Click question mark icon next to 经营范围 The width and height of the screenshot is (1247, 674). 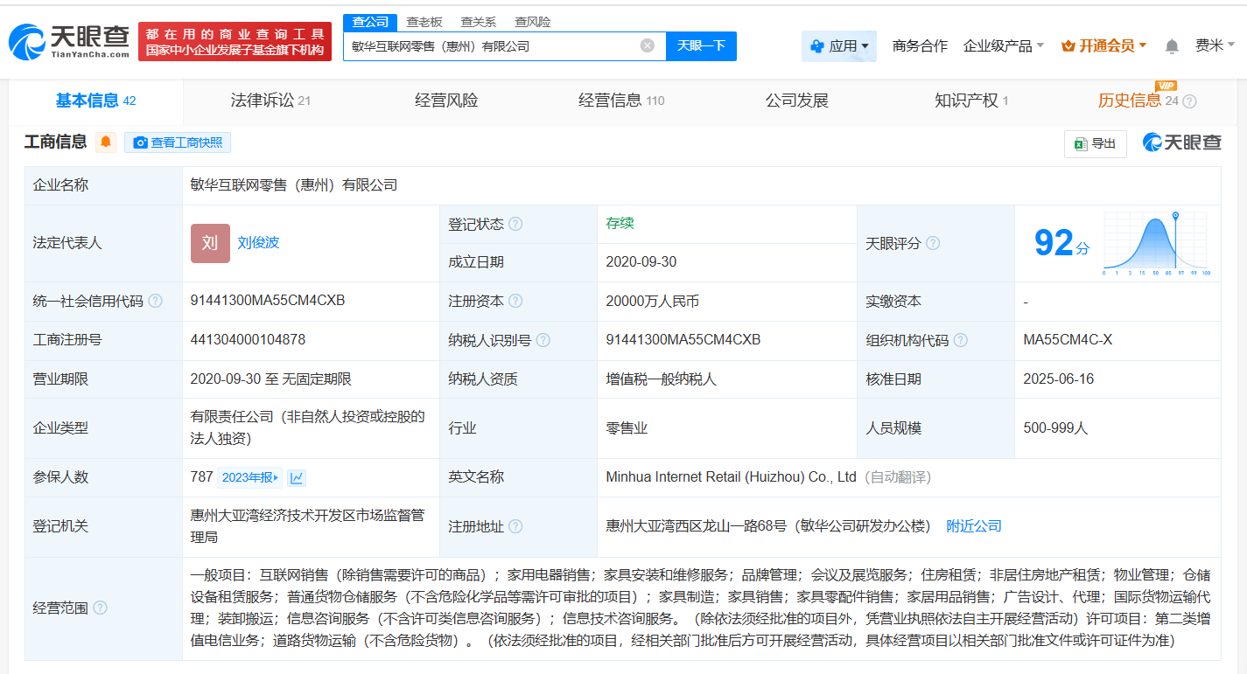click(101, 608)
